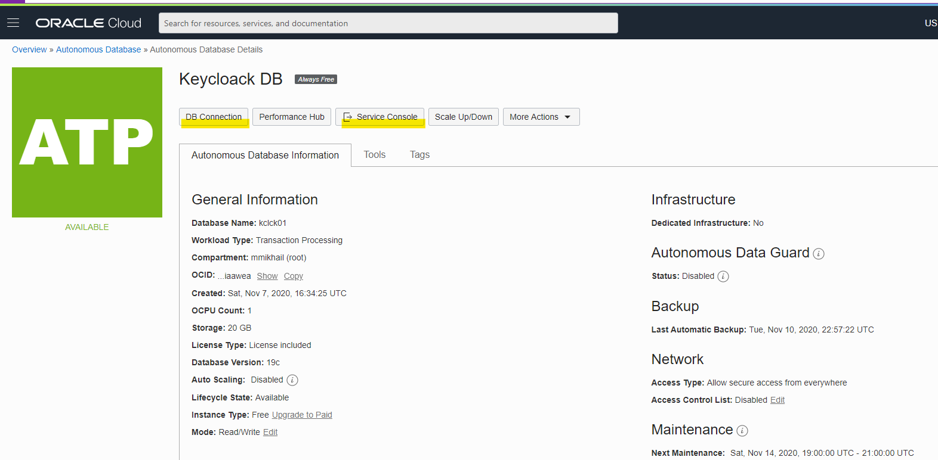The image size is (938, 460).
Task: Open Autonomous Data Guard info icon
Action: tap(819, 254)
